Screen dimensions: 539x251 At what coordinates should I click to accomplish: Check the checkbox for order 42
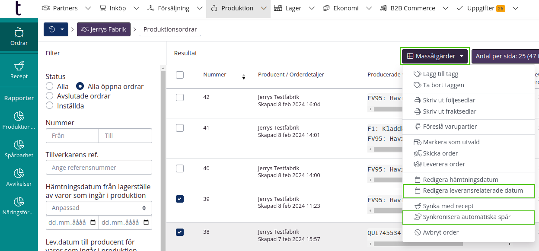pos(180,98)
